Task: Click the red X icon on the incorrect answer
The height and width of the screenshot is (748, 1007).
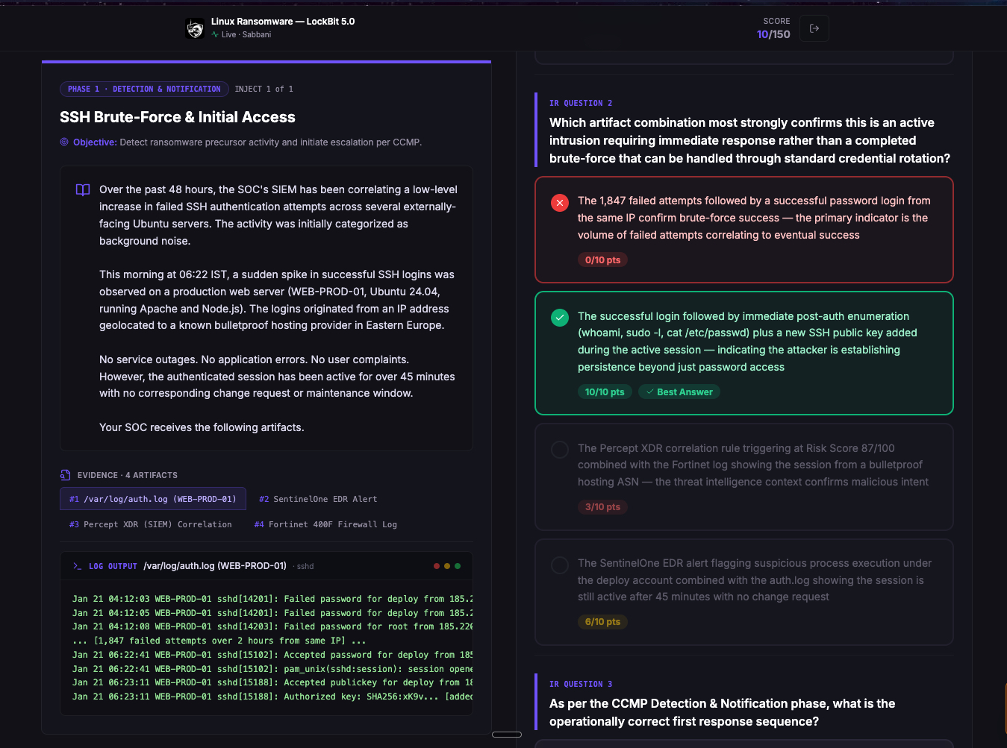Action: (559, 202)
